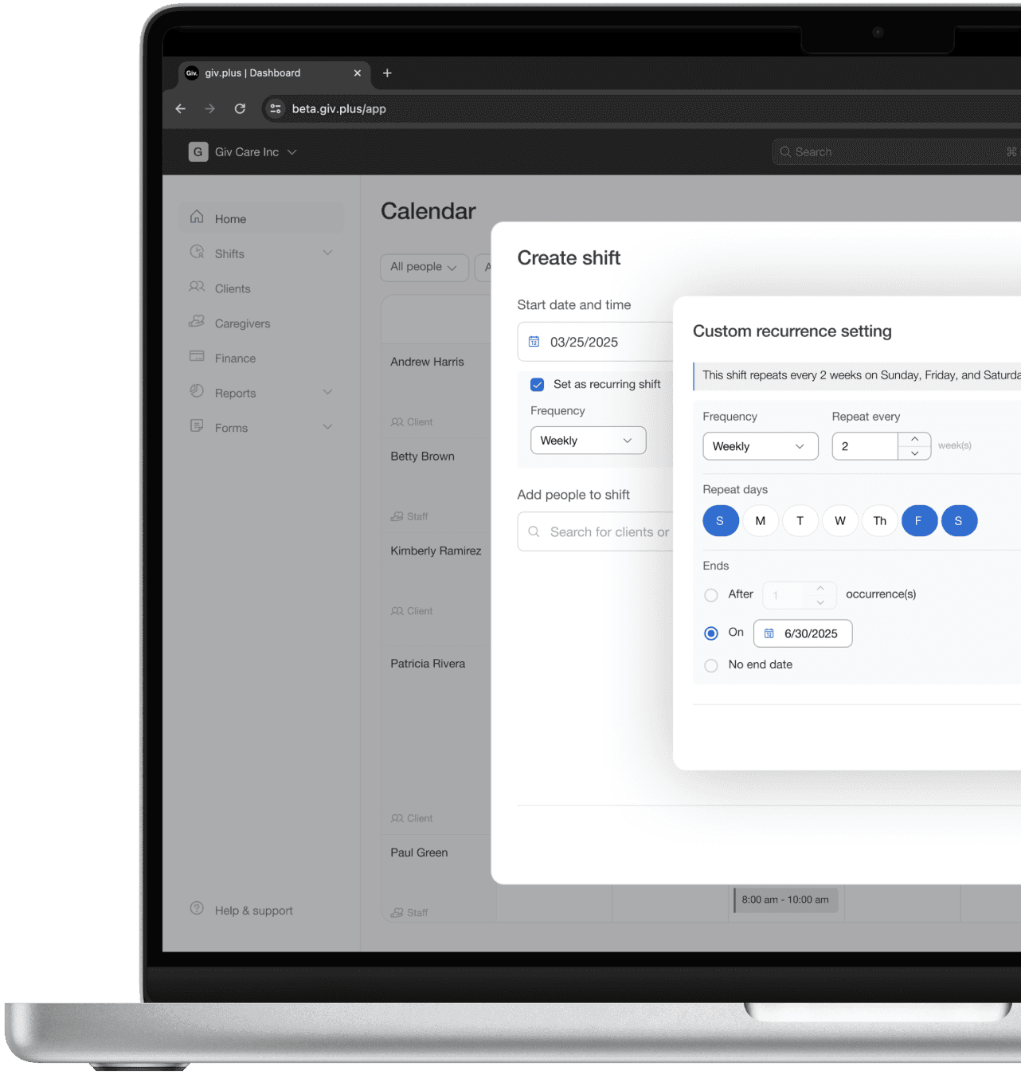This screenshot has height=1082, width=1021.
Task: Select the After occurrences radio button
Action: 710,594
